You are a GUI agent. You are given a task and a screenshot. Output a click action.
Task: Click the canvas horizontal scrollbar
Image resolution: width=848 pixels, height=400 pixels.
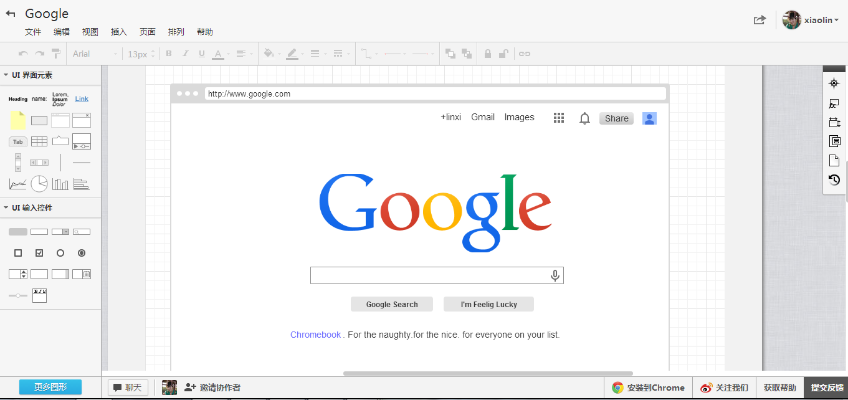(488, 374)
